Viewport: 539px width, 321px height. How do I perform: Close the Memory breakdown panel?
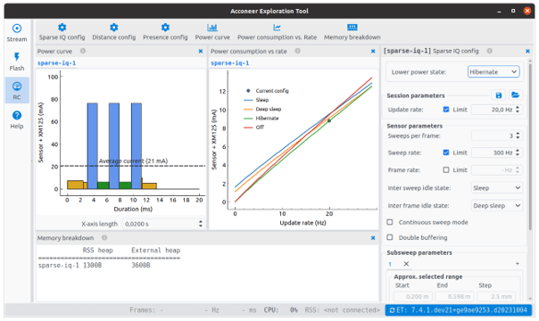click(x=373, y=238)
